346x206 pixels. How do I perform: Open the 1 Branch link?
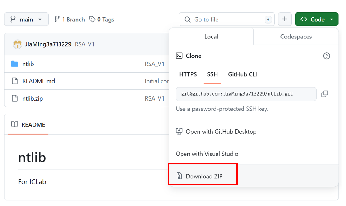69,20
